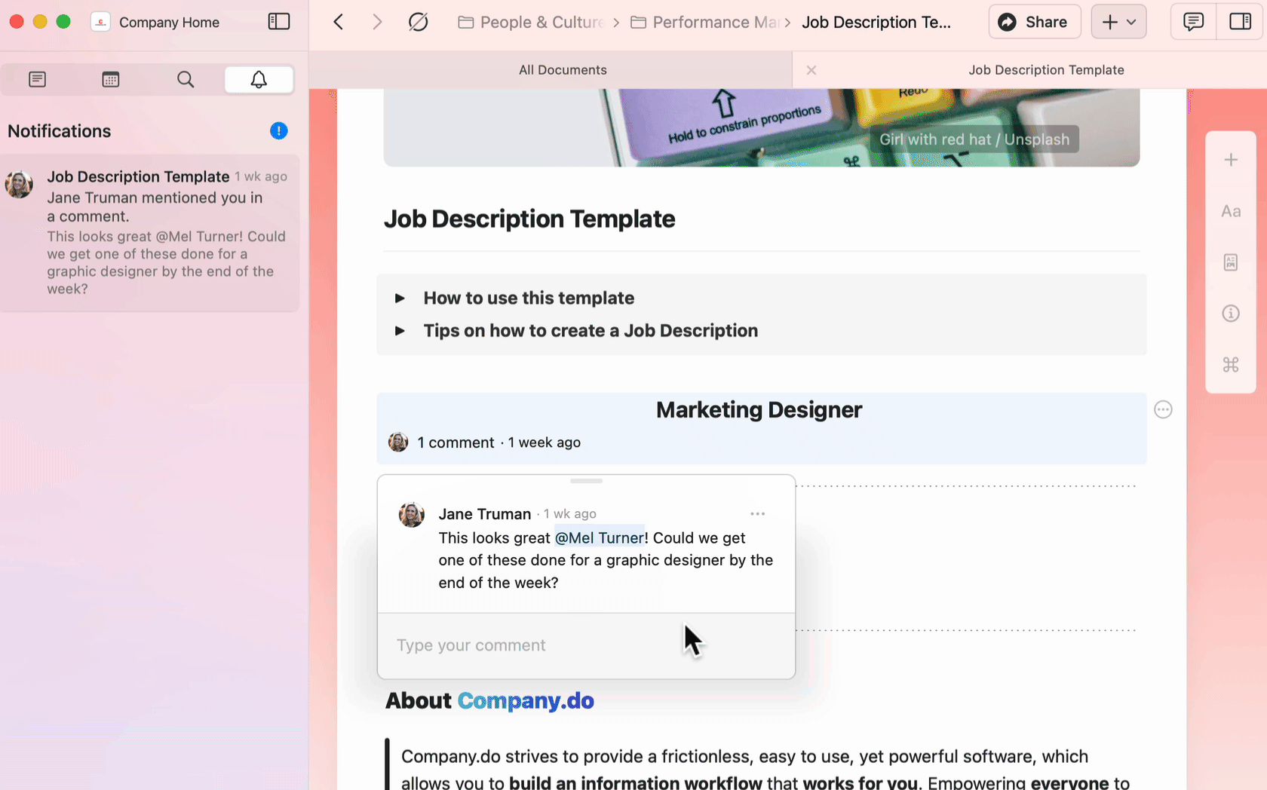Image resolution: width=1267 pixels, height=790 pixels.
Task: Open the insert block plus icon in right toolbar
Action: [1230, 159]
